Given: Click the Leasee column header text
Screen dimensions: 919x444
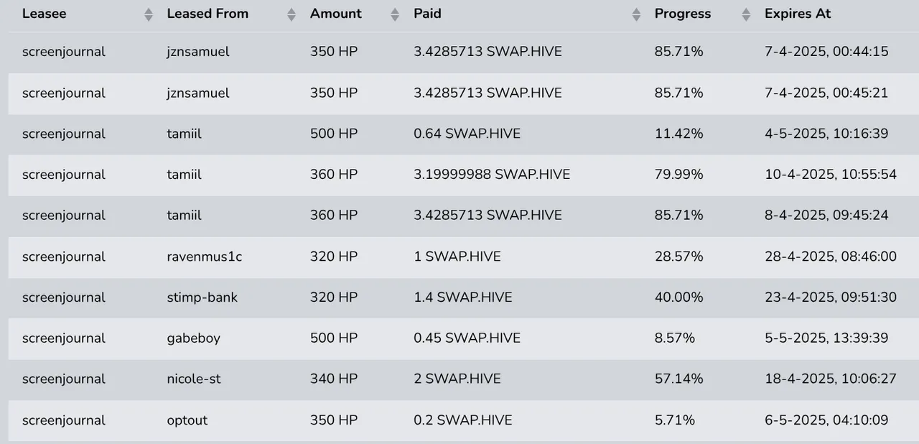Looking at the screenshot, I should coord(45,14).
